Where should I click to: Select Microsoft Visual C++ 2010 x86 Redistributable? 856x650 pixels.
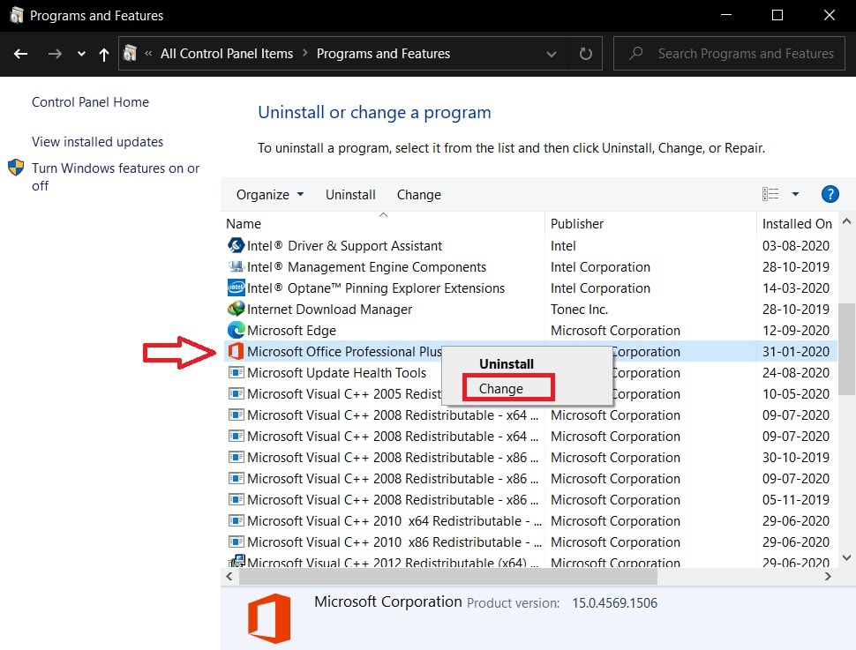click(394, 542)
